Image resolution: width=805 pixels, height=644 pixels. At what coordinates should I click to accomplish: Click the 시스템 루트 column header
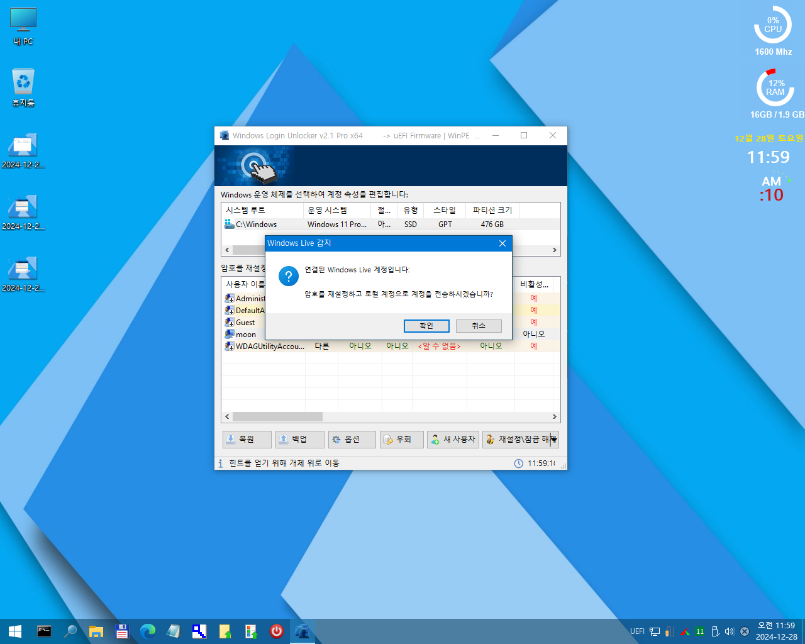[262, 210]
